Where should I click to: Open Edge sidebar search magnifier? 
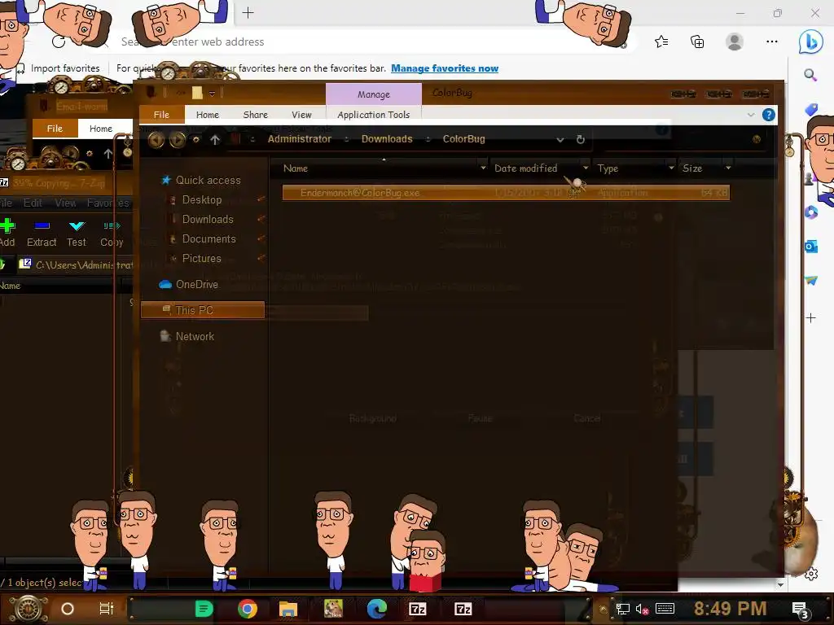[810, 75]
